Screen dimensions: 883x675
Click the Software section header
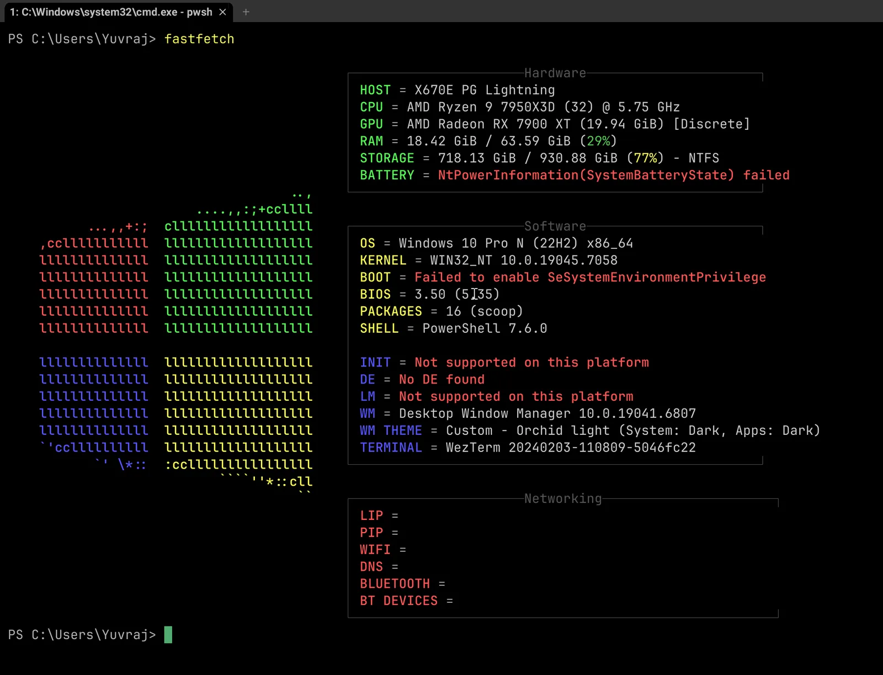[x=555, y=226]
